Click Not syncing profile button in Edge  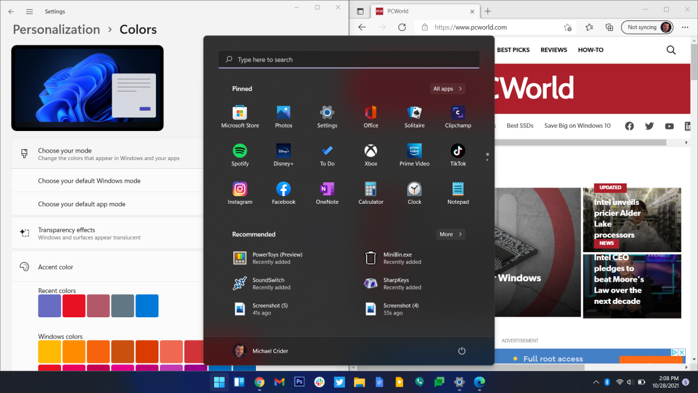(x=647, y=27)
